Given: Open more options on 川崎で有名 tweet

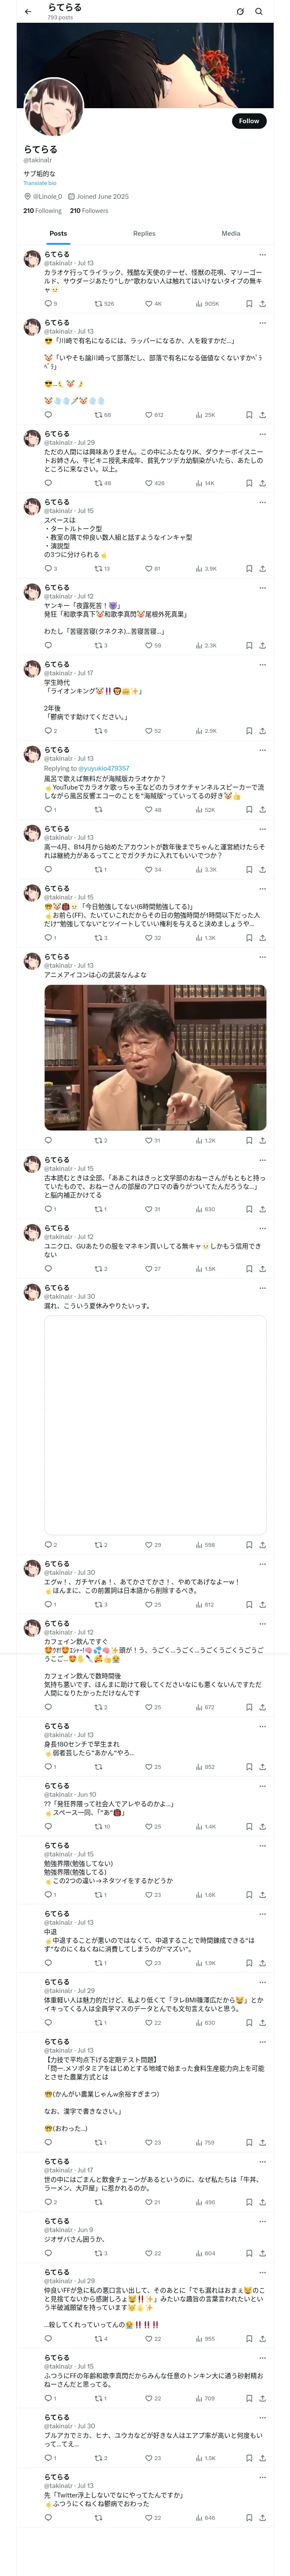Looking at the screenshot, I should pyautogui.click(x=262, y=323).
